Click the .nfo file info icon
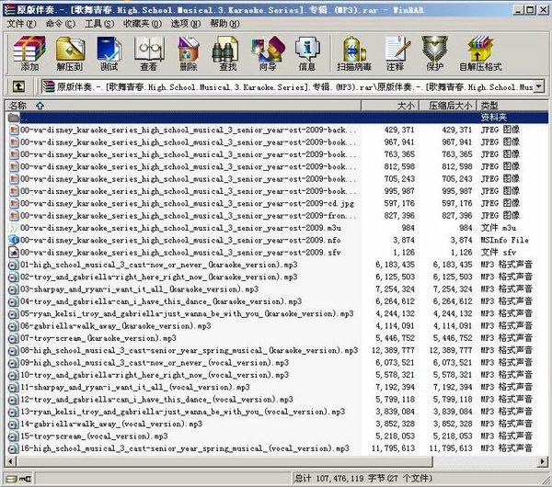This screenshot has height=487, width=552. pos(14,240)
